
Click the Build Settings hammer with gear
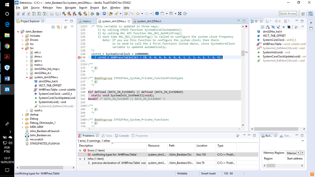(x=80, y=14)
